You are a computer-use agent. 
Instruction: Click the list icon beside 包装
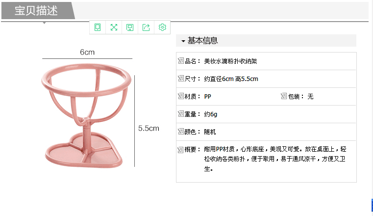[283, 96]
